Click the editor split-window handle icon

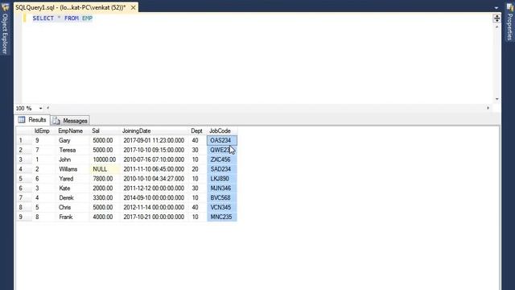pyautogui.click(x=496, y=19)
